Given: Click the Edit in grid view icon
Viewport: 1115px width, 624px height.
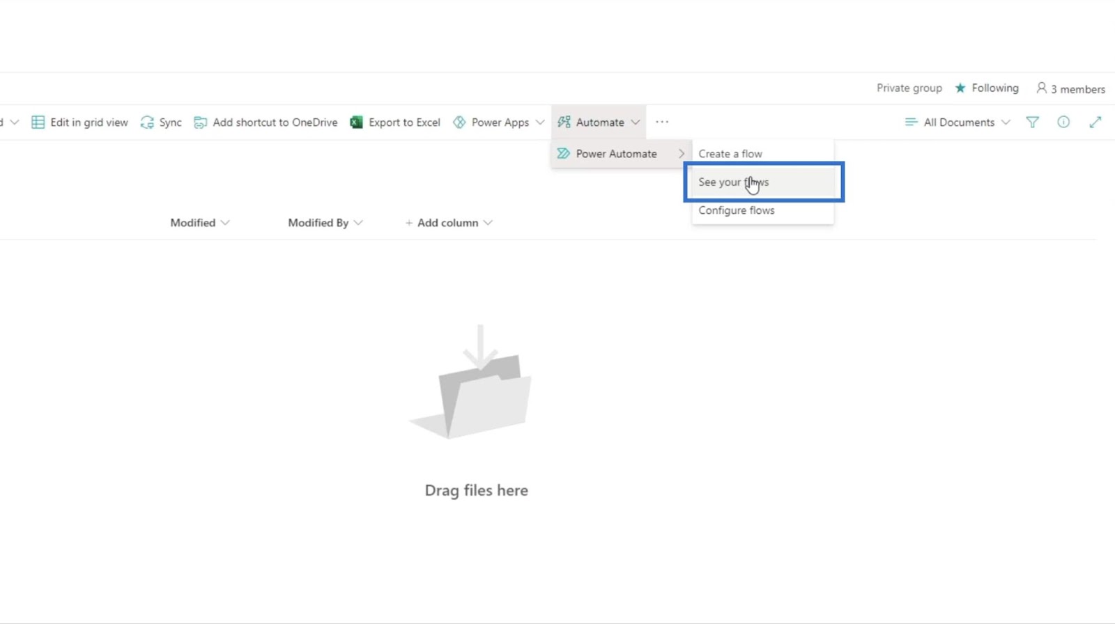Looking at the screenshot, I should (38, 123).
